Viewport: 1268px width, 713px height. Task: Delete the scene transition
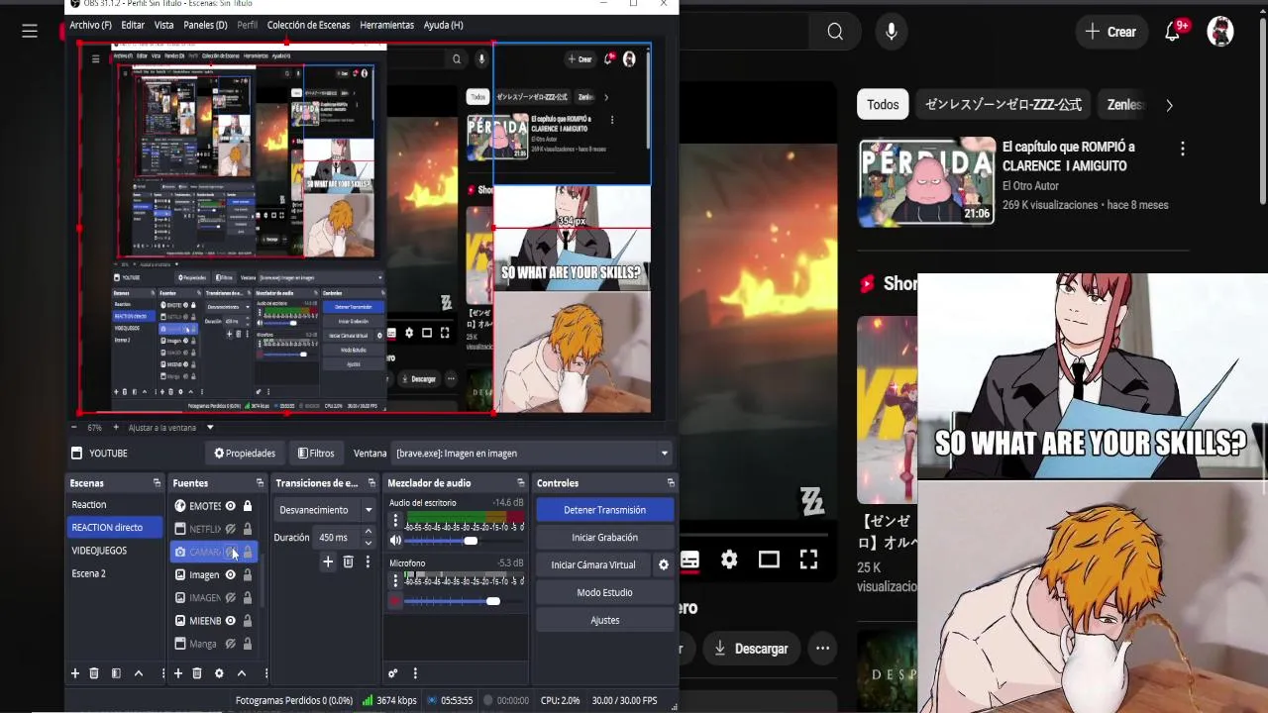pos(348,561)
